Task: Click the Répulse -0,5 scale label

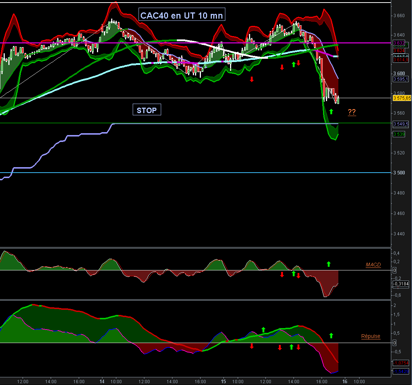Action: pos(397,352)
